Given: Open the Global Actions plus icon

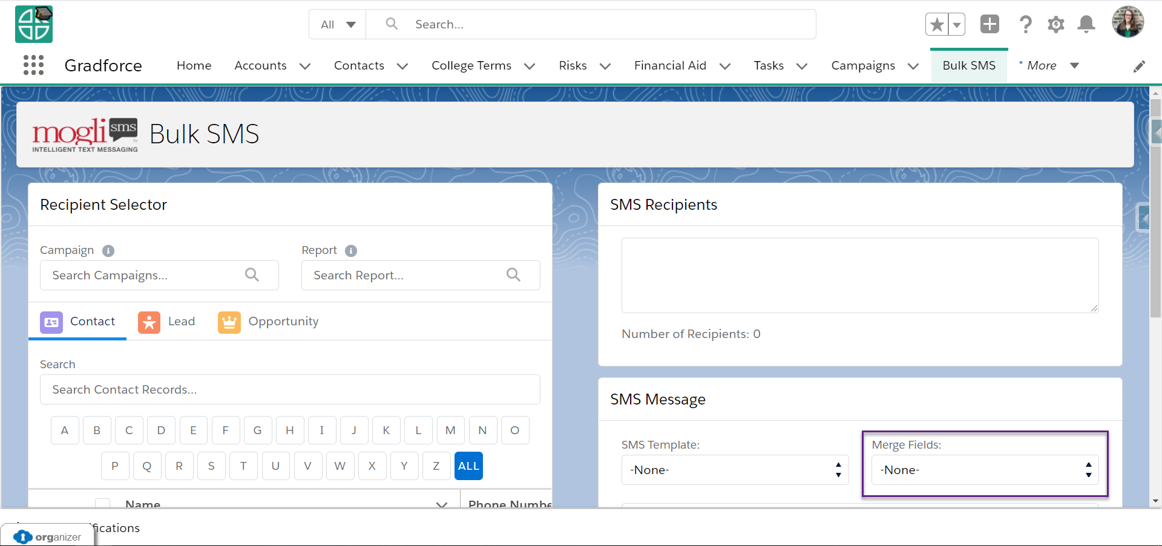Looking at the screenshot, I should [990, 24].
